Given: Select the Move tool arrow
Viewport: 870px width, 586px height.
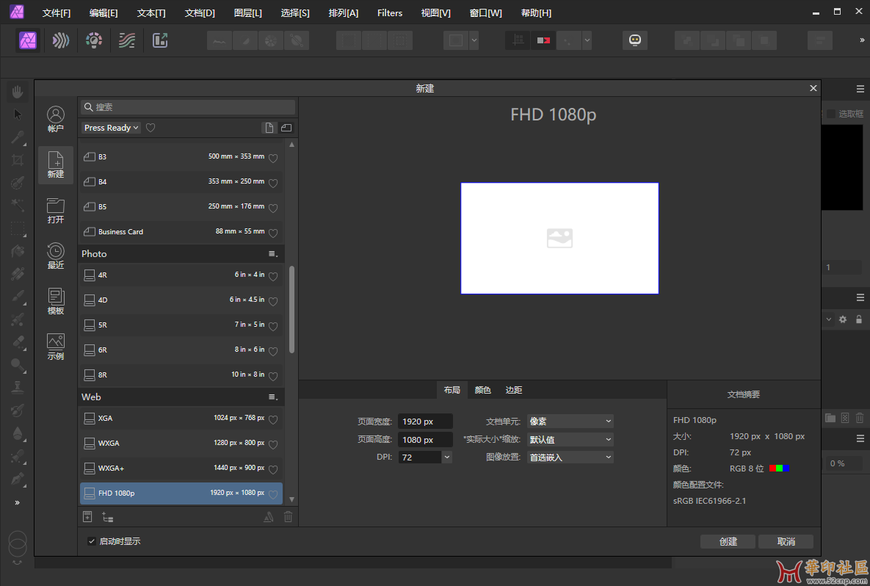Looking at the screenshot, I should pyautogui.click(x=17, y=115).
